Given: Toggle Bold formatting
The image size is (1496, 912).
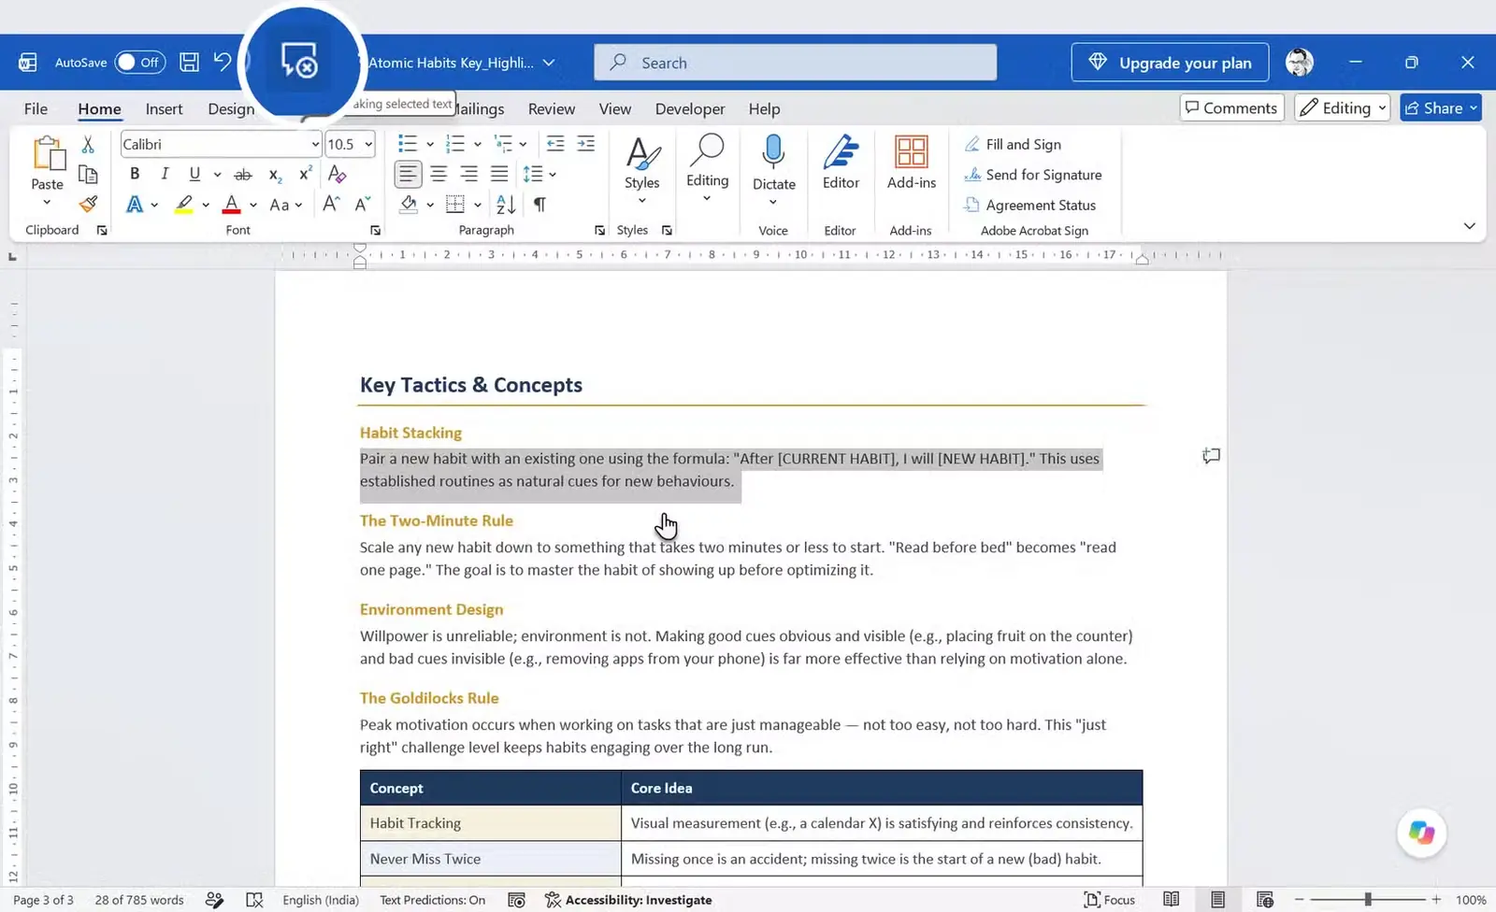Looking at the screenshot, I should tap(135, 174).
